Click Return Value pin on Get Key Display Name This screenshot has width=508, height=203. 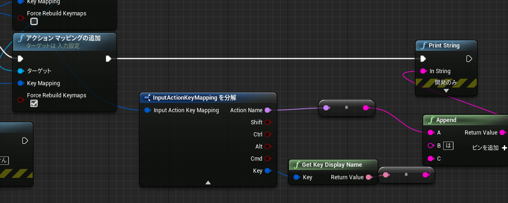click(x=369, y=177)
